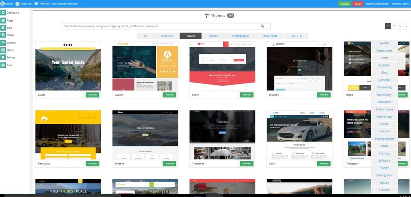
Task: Open the Sites globe sidebar icon
Action: pyautogui.click(x=3, y=65)
